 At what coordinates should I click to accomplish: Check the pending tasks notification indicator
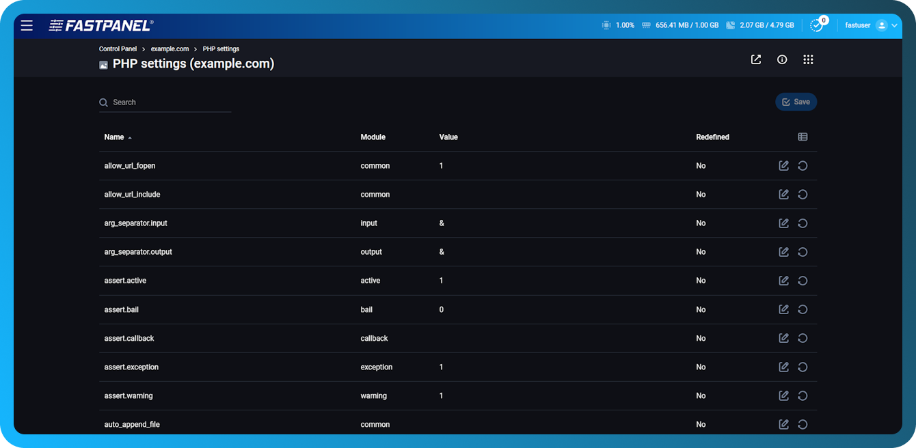tap(818, 25)
